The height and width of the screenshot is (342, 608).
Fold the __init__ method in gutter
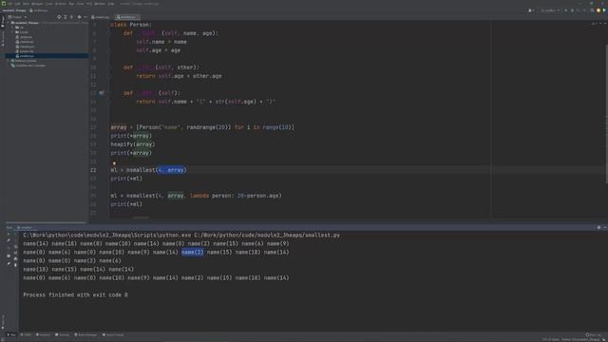[108, 33]
